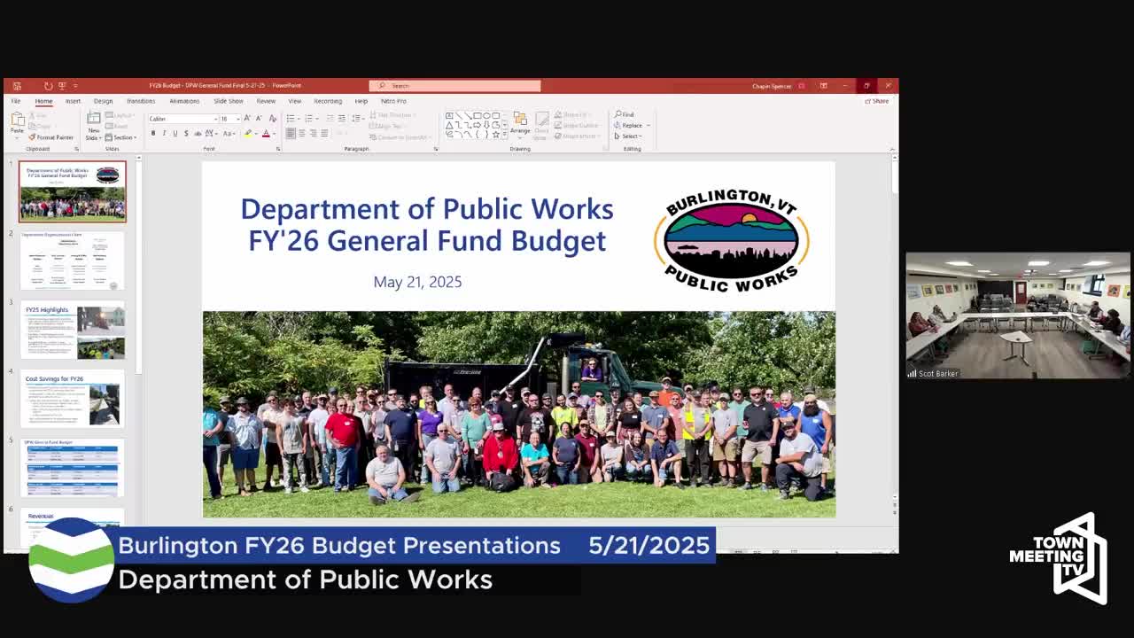Screen dimensions: 1134x638
Task: Add a New Slide
Action: (x=93, y=125)
